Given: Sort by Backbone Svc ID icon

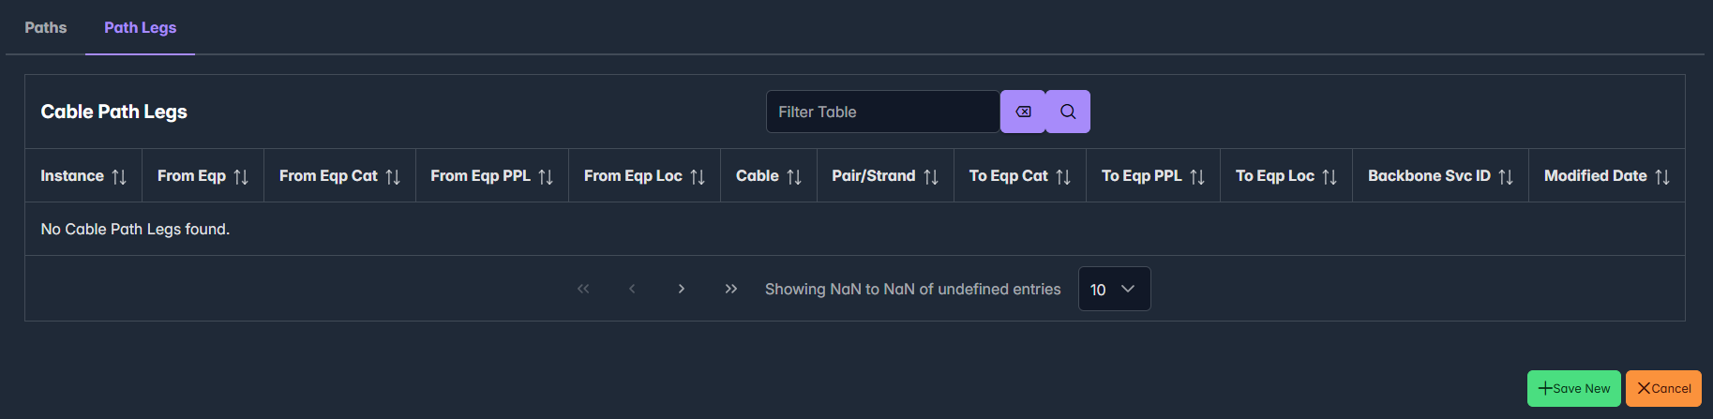Looking at the screenshot, I should click(x=1506, y=177).
